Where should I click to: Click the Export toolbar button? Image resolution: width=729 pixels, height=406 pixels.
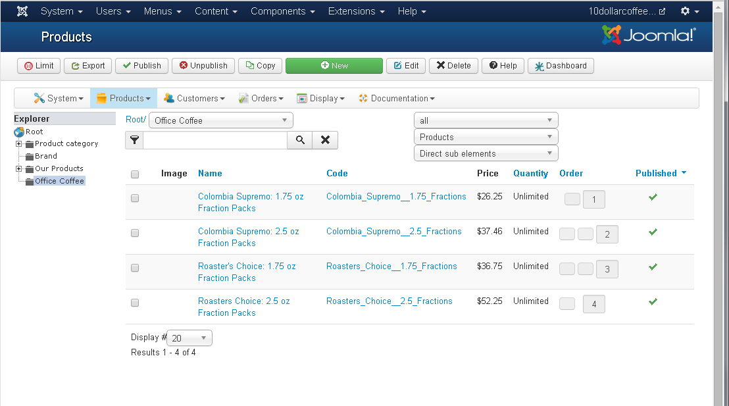point(88,66)
